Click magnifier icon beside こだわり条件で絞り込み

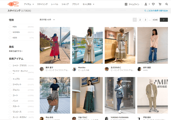click(x=145, y=11)
